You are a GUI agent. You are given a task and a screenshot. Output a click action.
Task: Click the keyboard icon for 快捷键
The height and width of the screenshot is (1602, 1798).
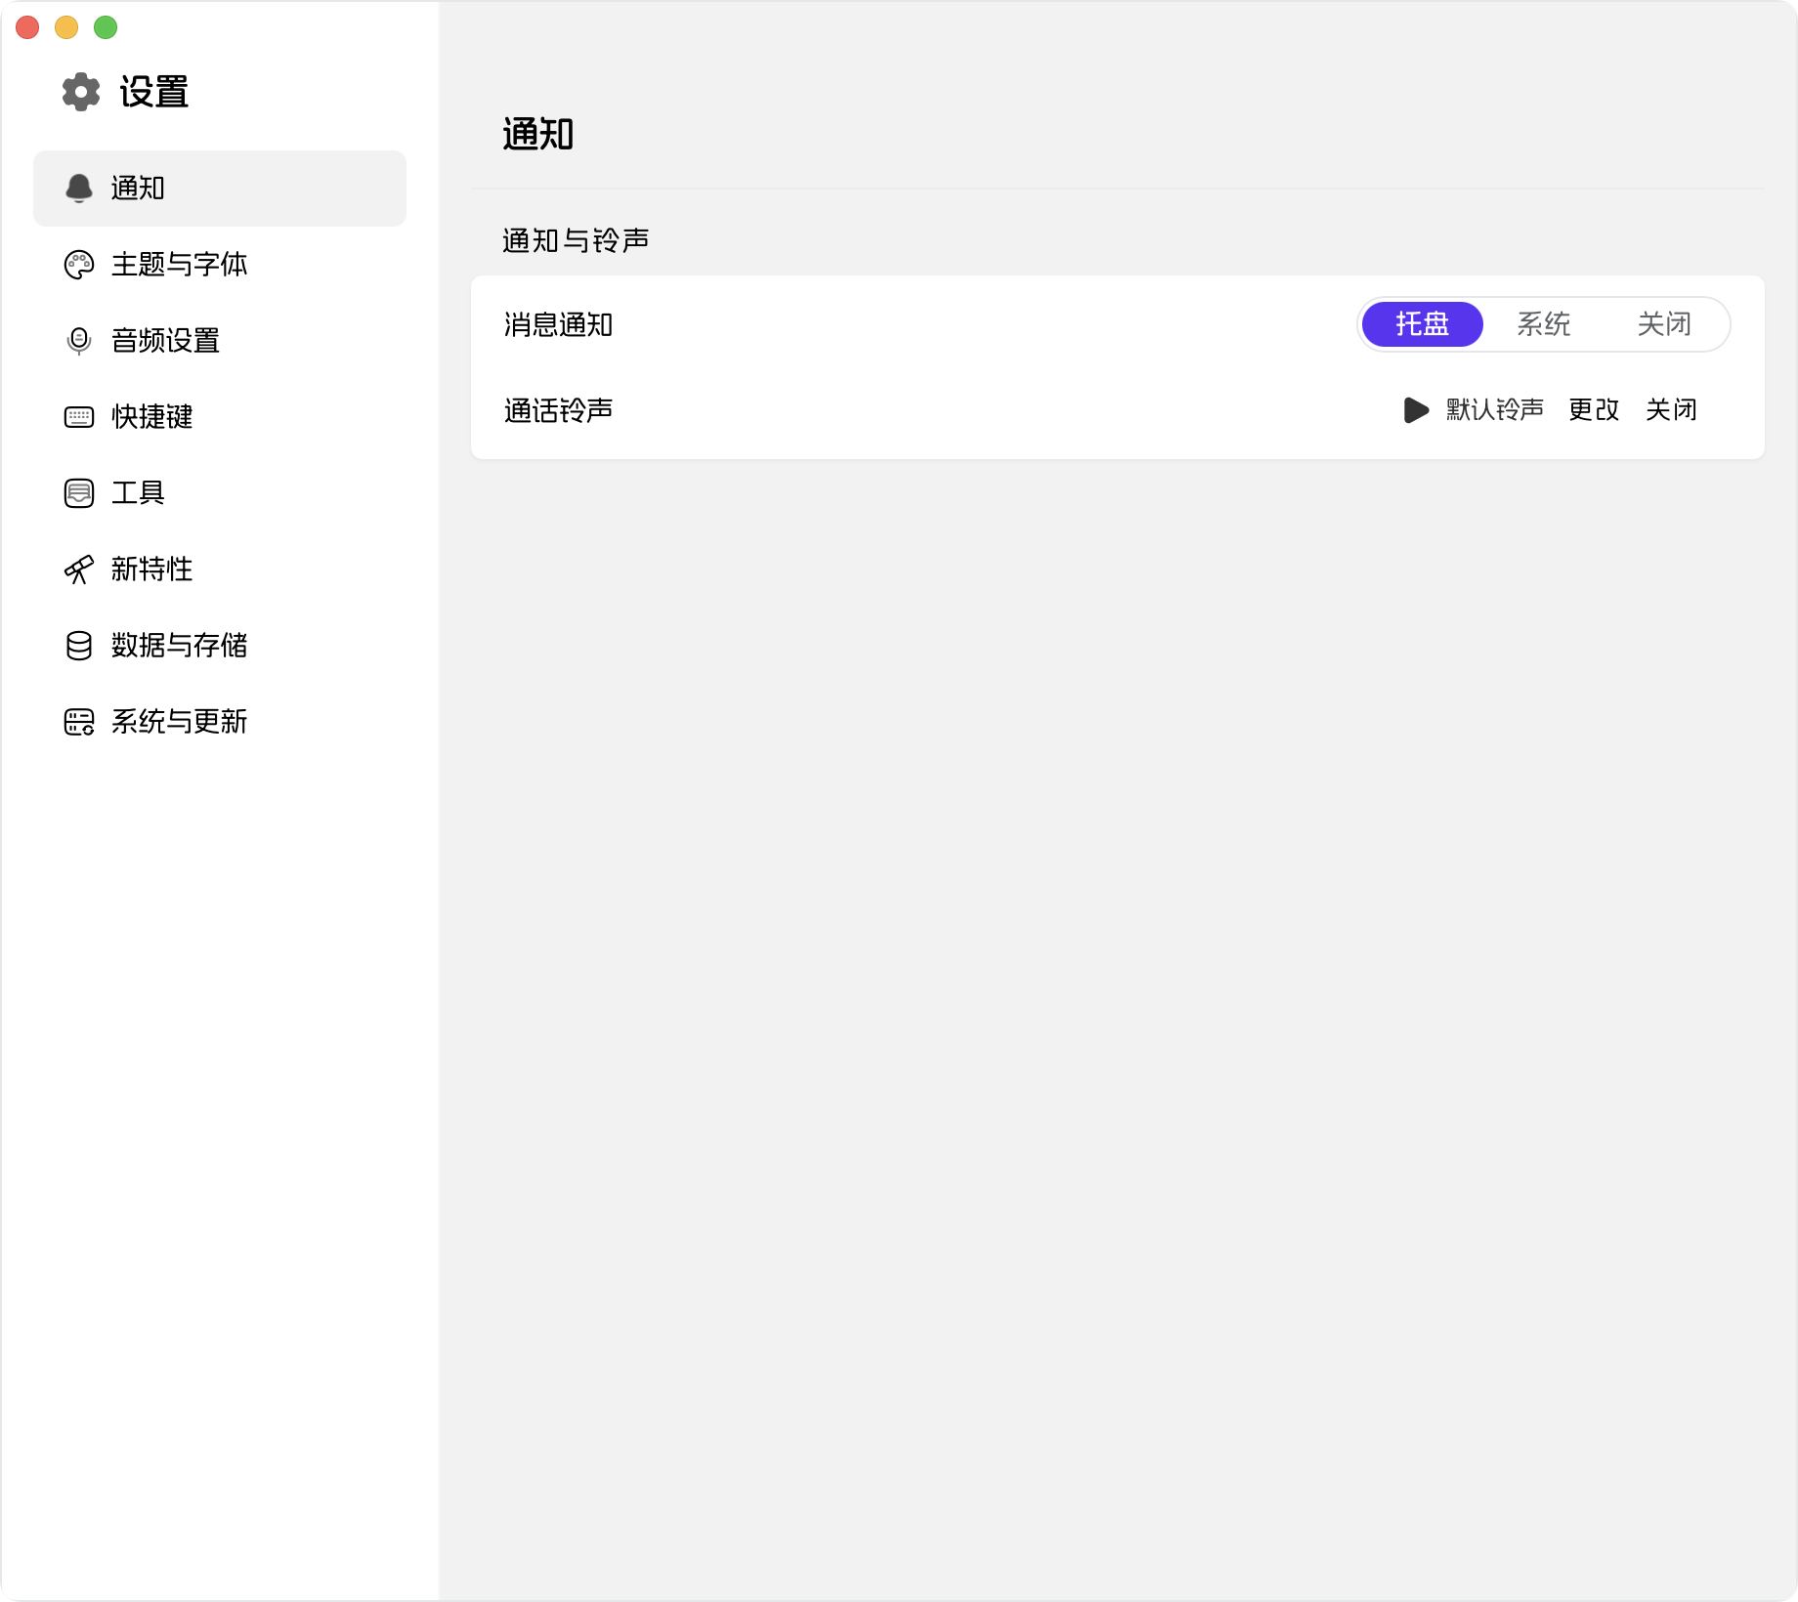tap(79, 417)
